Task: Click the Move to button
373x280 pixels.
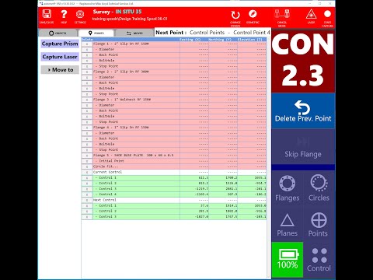Action: click(x=60, y=70)
